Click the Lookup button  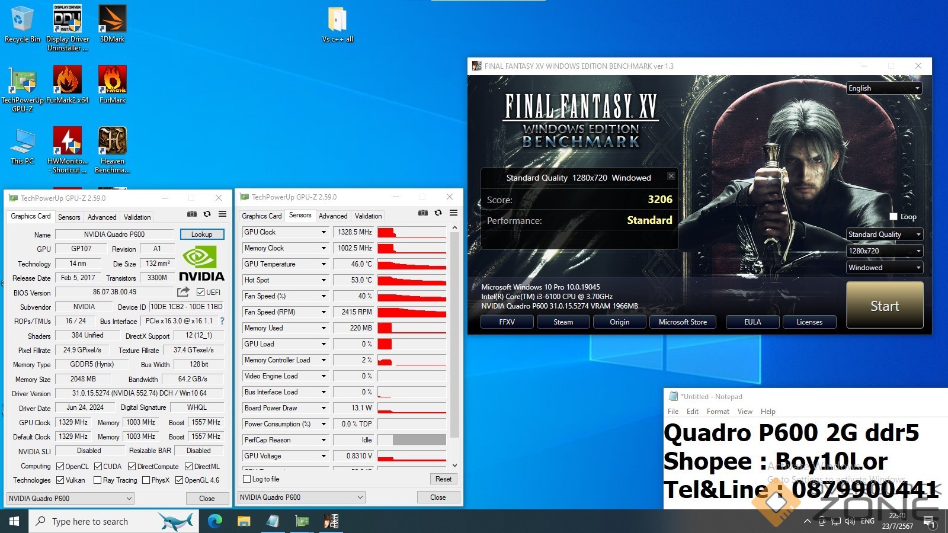coord(201,235)
